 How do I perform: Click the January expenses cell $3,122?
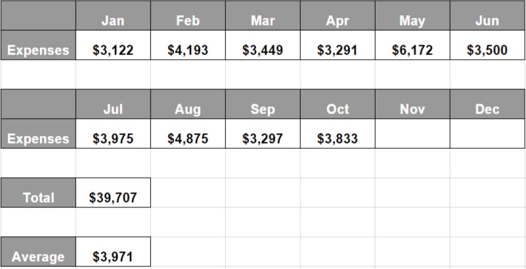point(113,45)
